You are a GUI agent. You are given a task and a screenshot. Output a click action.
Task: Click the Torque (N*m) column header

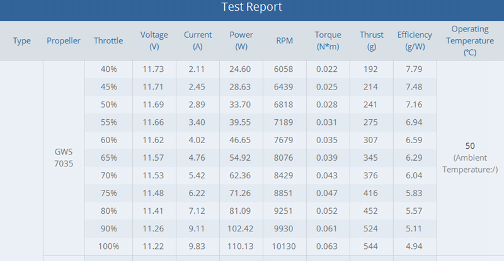coord(328,41)
